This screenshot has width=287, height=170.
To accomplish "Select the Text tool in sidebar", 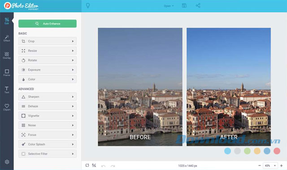I will coord(7,90).
